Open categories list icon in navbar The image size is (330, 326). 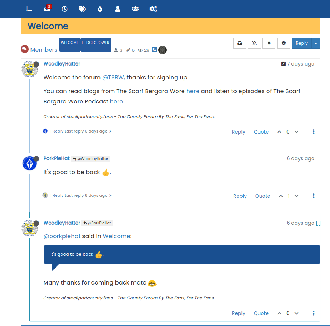[x=29, y=9]
